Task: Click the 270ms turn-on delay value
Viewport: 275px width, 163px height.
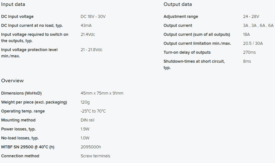Action: click(x=249, y=52)
